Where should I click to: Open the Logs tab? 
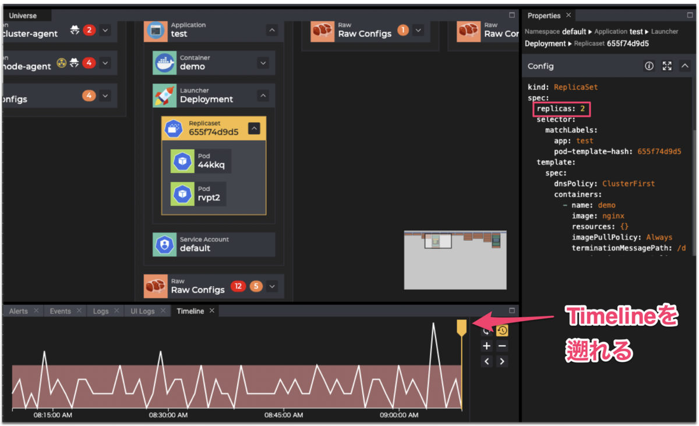pyautogui.click(x=101, y=311)
